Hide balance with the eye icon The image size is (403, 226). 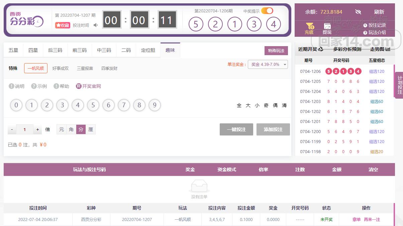[x=358, y=12]
